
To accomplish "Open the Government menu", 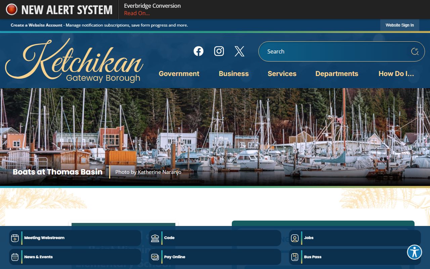I will click(179, 74).
